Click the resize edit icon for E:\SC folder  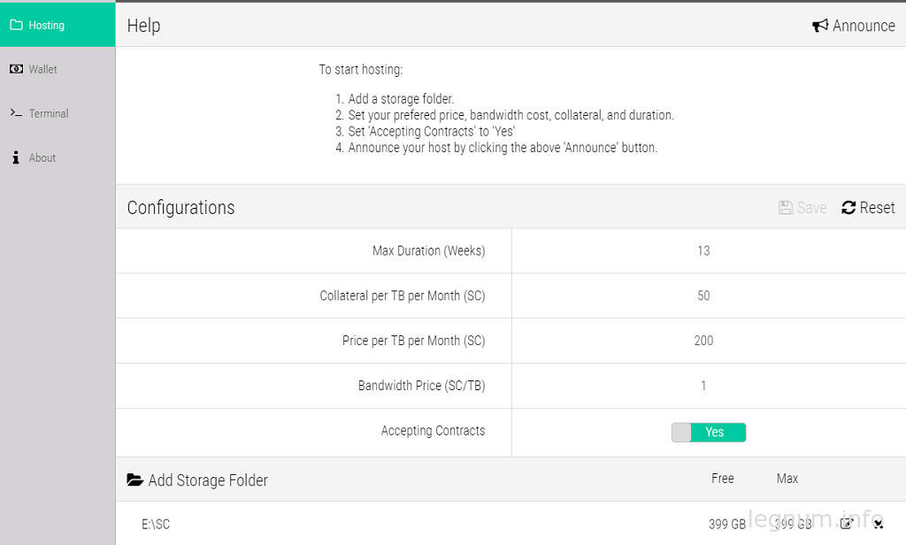point(847,524)
